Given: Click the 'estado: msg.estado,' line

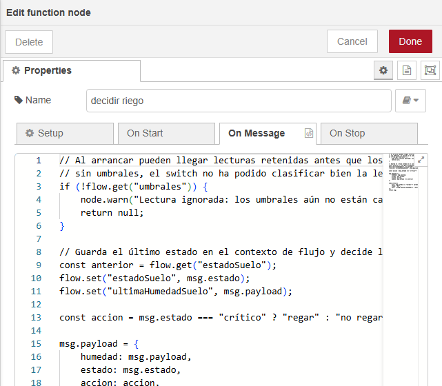Looking at the screenshot, I should 130,370.
